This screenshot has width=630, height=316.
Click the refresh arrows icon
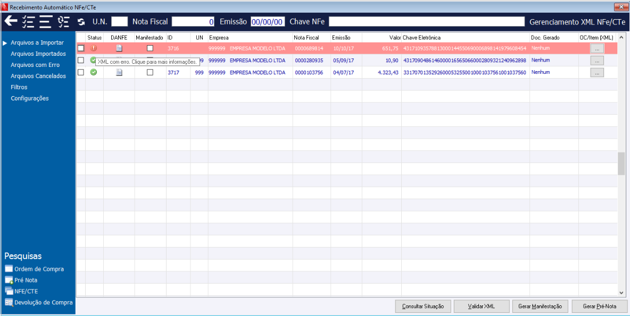[x=81, y=22]
